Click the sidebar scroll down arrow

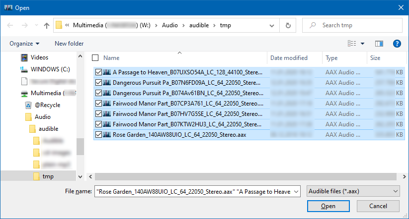click(81, 176)
